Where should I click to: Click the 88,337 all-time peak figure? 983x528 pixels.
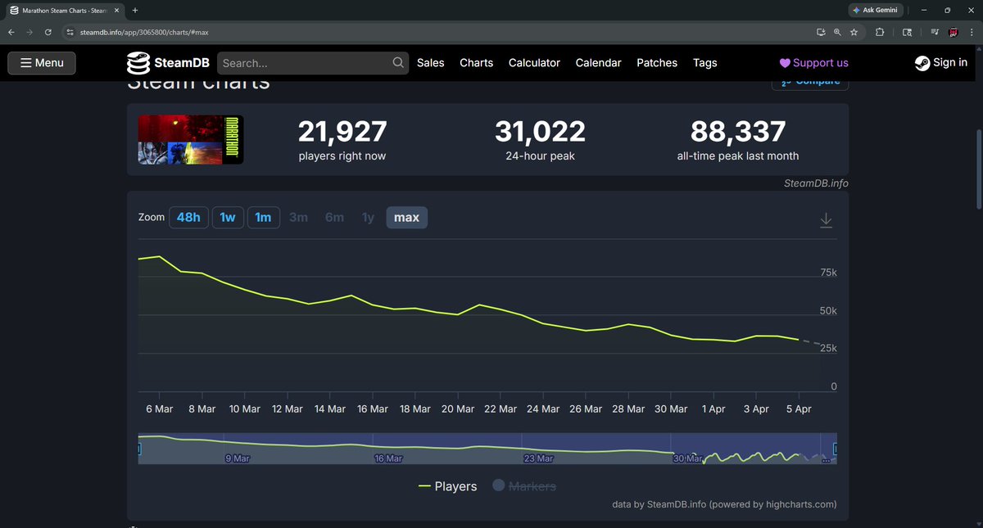738,131
